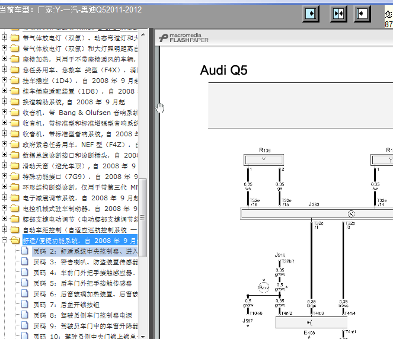Screen dimensions: 393x339
Task: Click the panel splitter hand cursor handle
Action: pyautogui.click(x=159, y=108)
